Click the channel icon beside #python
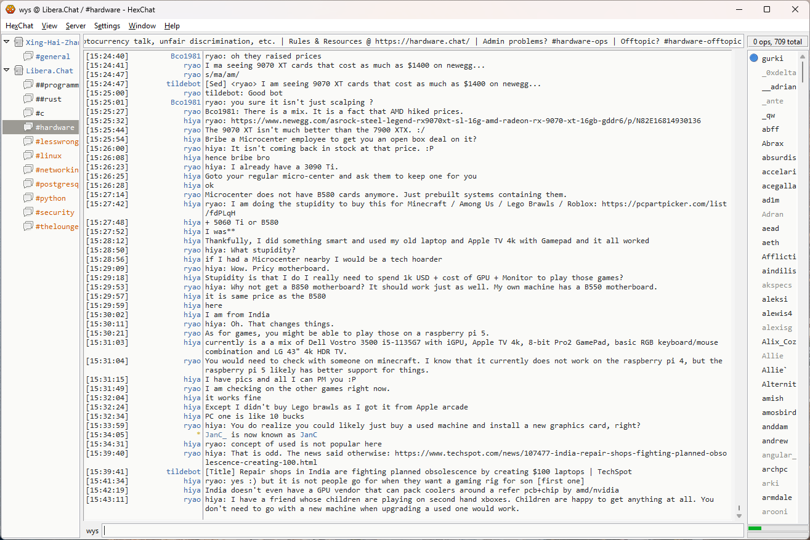Screen dimensions: 810x540 point(28,198)
